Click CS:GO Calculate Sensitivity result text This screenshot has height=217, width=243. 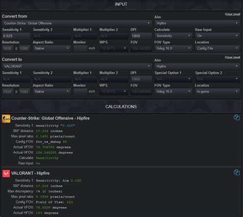(x=47, y=158)
